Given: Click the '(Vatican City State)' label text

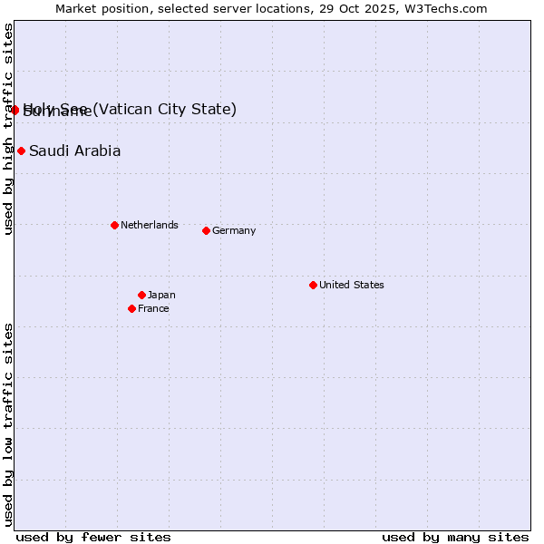Looking at the screenshot, I should click(x=165, y=109).
